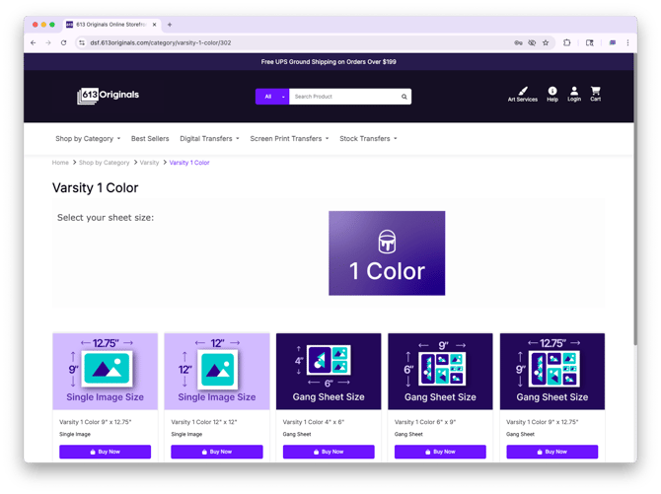
Task: Buy Now Varsity 1 Color 6" x 9"
Action: pyautogui.click(x=440, y=452)
